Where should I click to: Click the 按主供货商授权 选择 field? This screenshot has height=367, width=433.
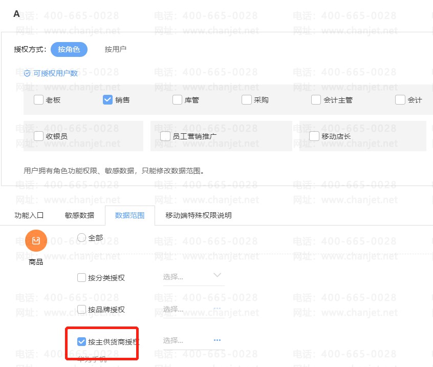[193, 341]
